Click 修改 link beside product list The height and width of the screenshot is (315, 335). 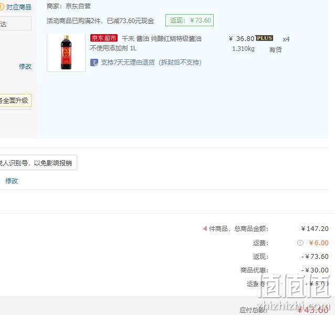pos(25,67)
